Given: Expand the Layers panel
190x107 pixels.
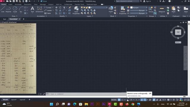Looking at the screenshot, I should pyautogui.click(x=90, y=16).
